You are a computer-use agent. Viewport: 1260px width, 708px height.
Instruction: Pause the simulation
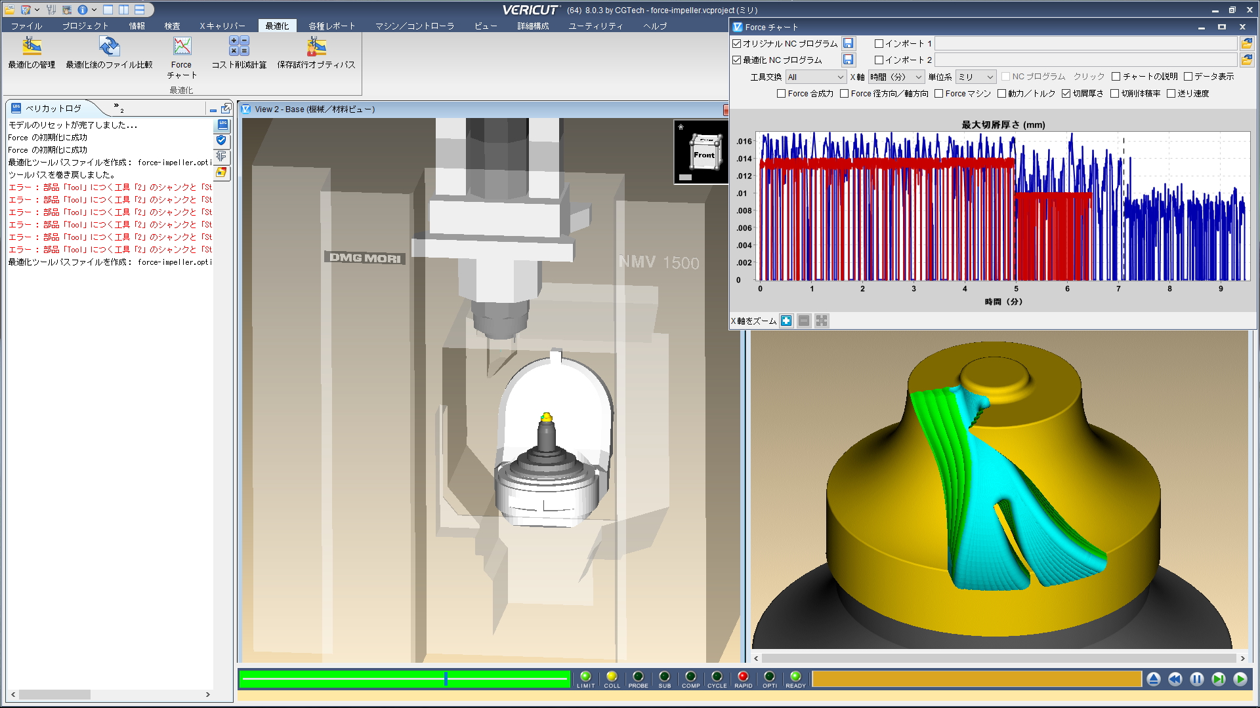click(1197, 679)
